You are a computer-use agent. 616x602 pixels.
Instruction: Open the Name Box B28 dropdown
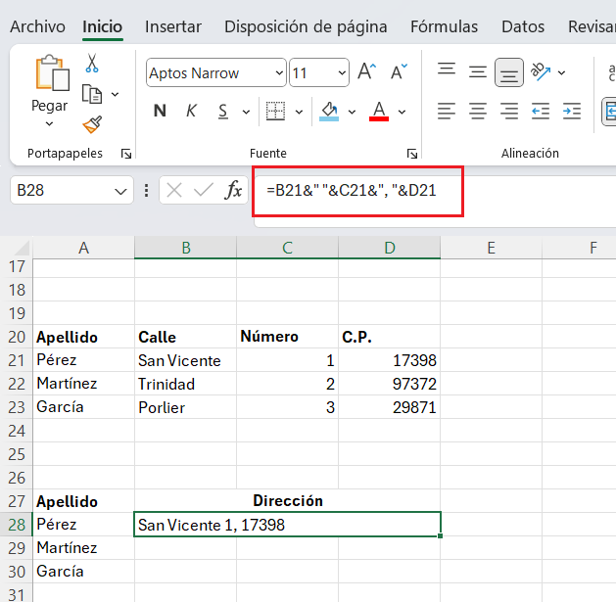[120, 192]
